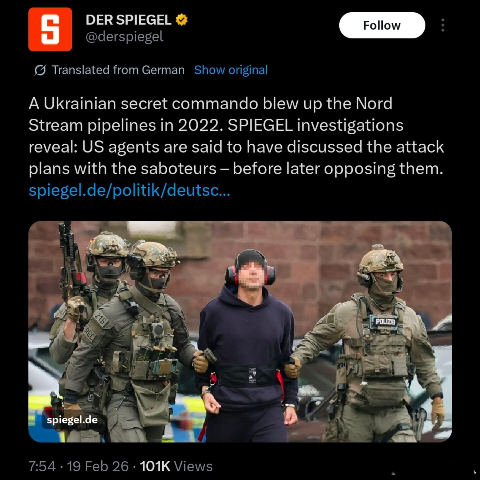Viewport: 480px width, 480px height.
Task: Click the DER SPIEGEL display name
Action: coord(128,20)
